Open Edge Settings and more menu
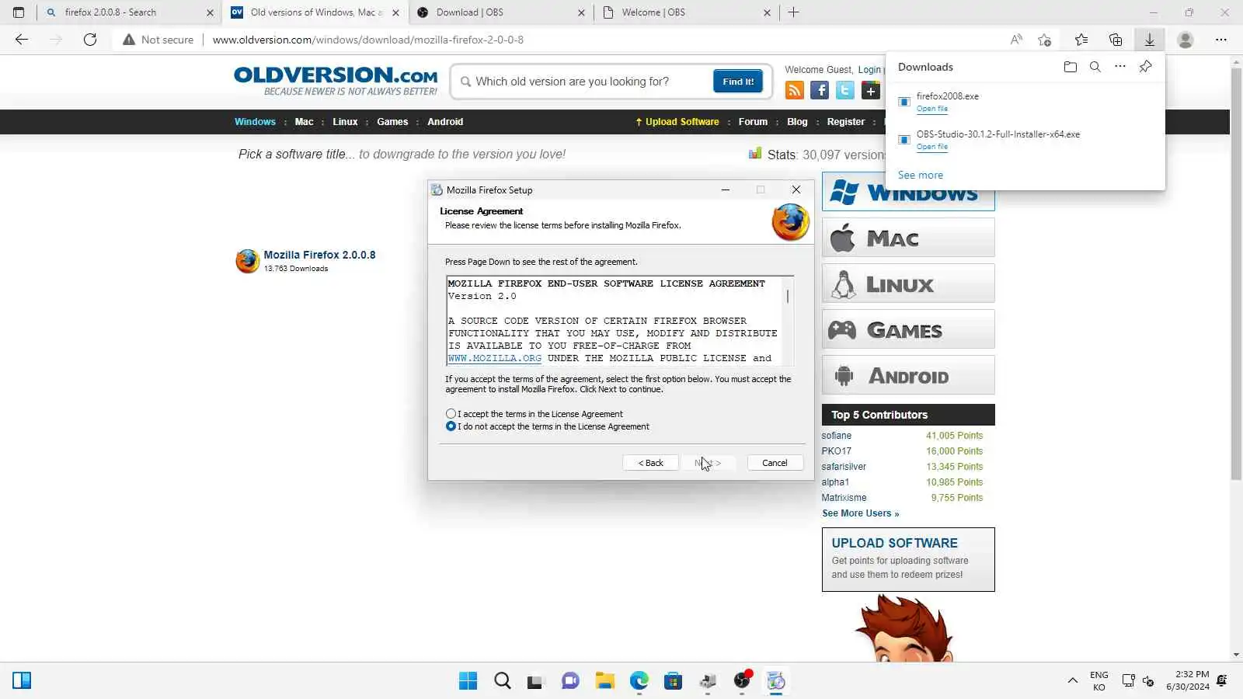 coord(1221,40)
